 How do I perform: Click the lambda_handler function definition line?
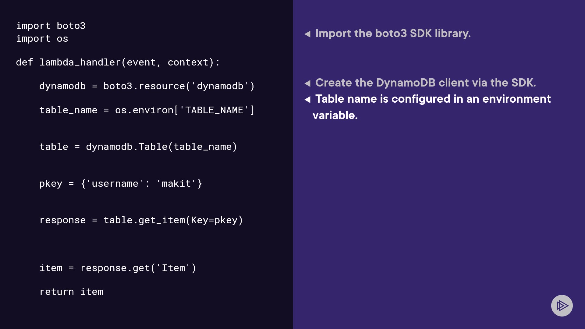coord(118,62)
